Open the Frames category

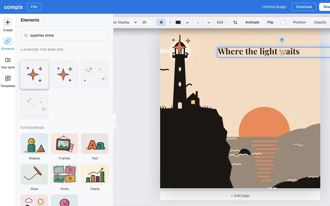[65, 144]
